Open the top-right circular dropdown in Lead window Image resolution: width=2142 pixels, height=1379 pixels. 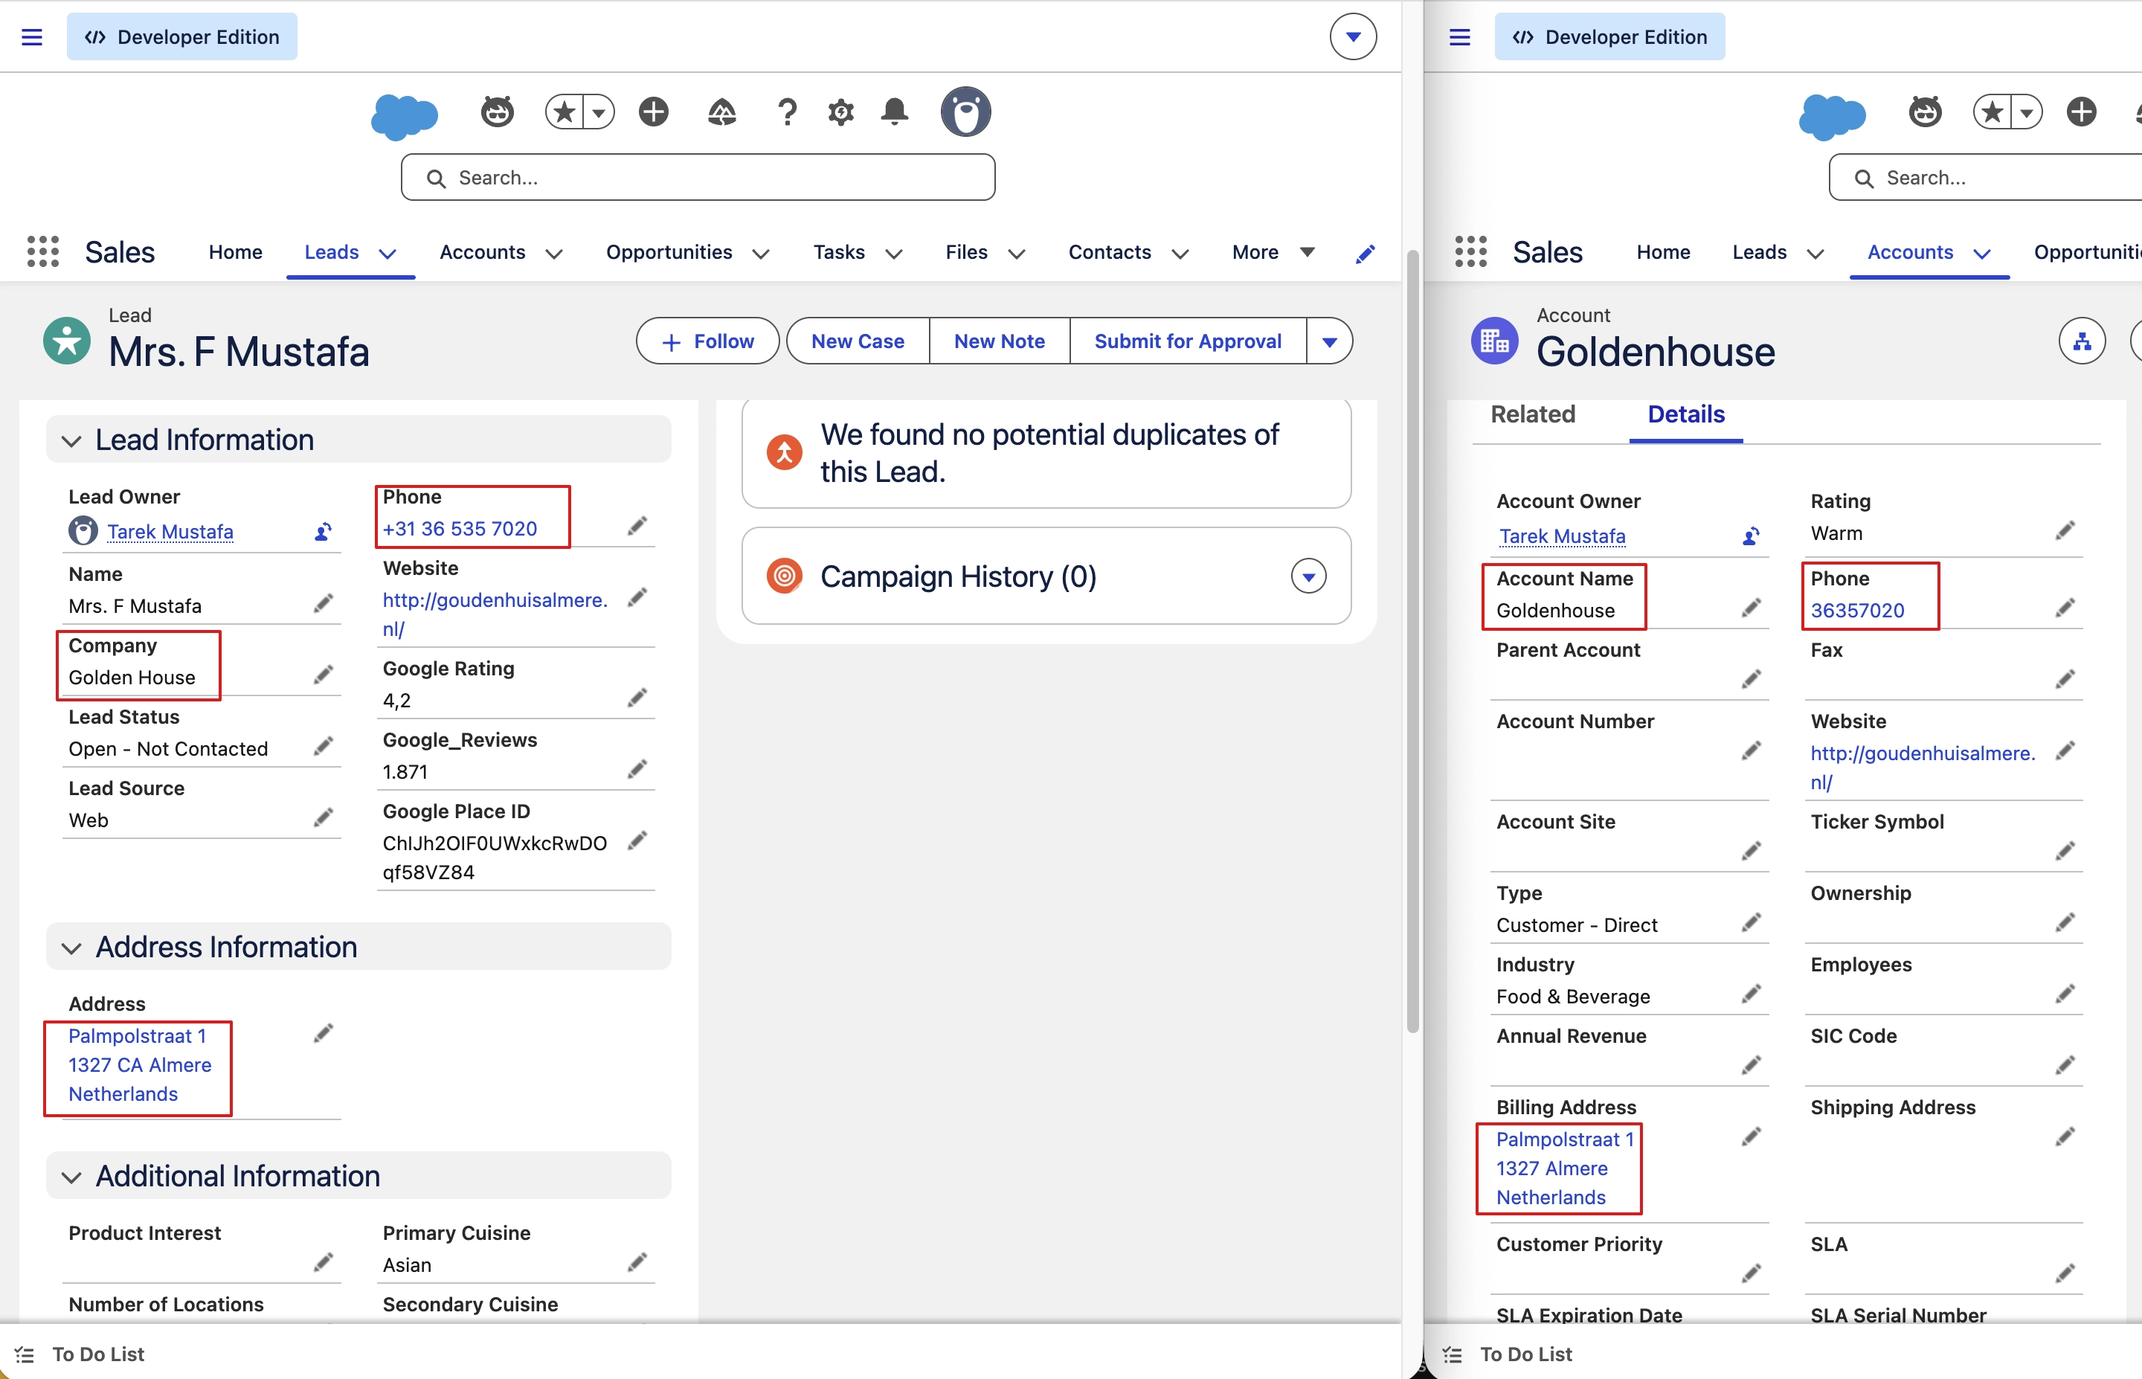coord(1353,36)
